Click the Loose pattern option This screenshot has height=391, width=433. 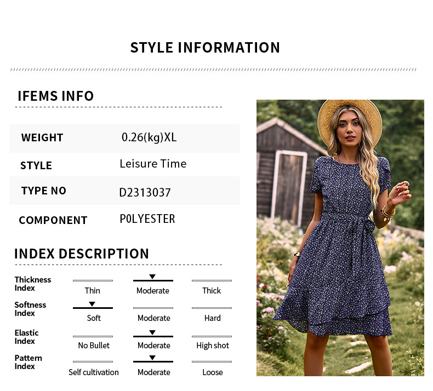(213, 372)
